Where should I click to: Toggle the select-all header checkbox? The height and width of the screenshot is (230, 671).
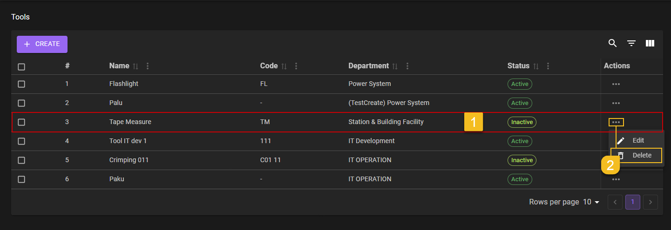(x=21, y=66)
